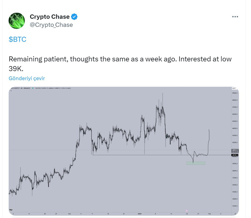Click the $BTC cashtag link

coord(17,39)
